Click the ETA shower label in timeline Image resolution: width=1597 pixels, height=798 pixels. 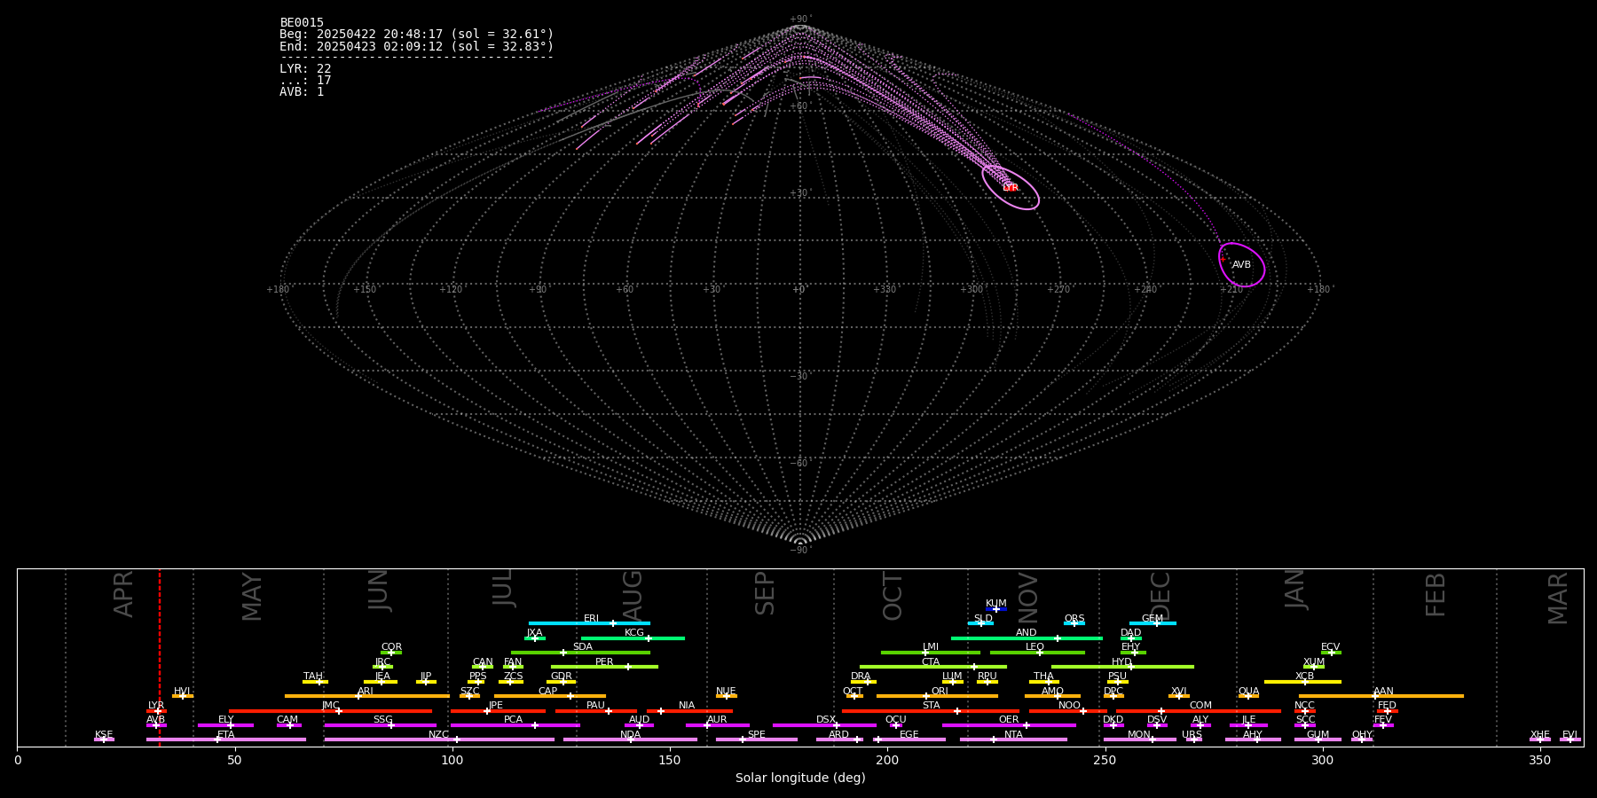pyautogui.click(x=226, y=735)
